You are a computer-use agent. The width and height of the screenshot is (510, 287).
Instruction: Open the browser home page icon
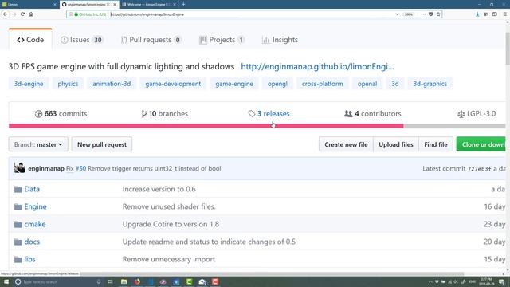click(x=31, y=14)
